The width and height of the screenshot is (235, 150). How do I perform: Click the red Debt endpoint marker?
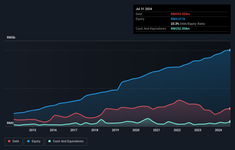coord(230,108)
